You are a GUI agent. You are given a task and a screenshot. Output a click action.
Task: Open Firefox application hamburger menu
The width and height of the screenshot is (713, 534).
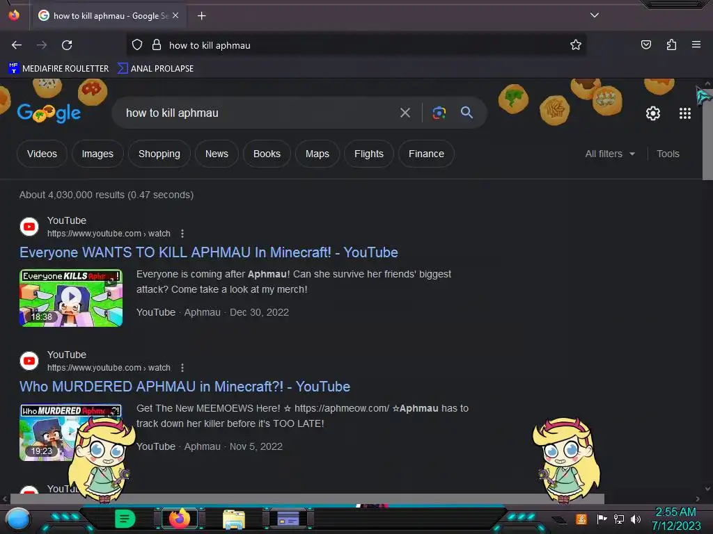(x=696, y=44)
